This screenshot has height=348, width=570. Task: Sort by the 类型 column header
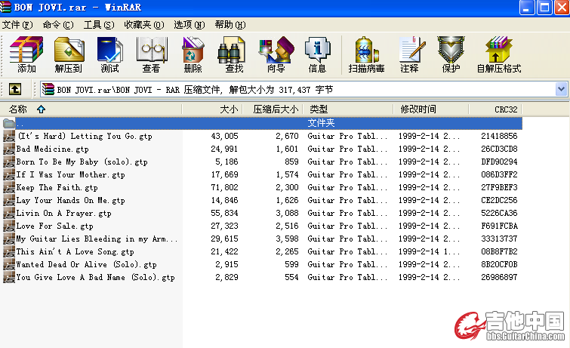pyautogui.click(x=348, y=109)
